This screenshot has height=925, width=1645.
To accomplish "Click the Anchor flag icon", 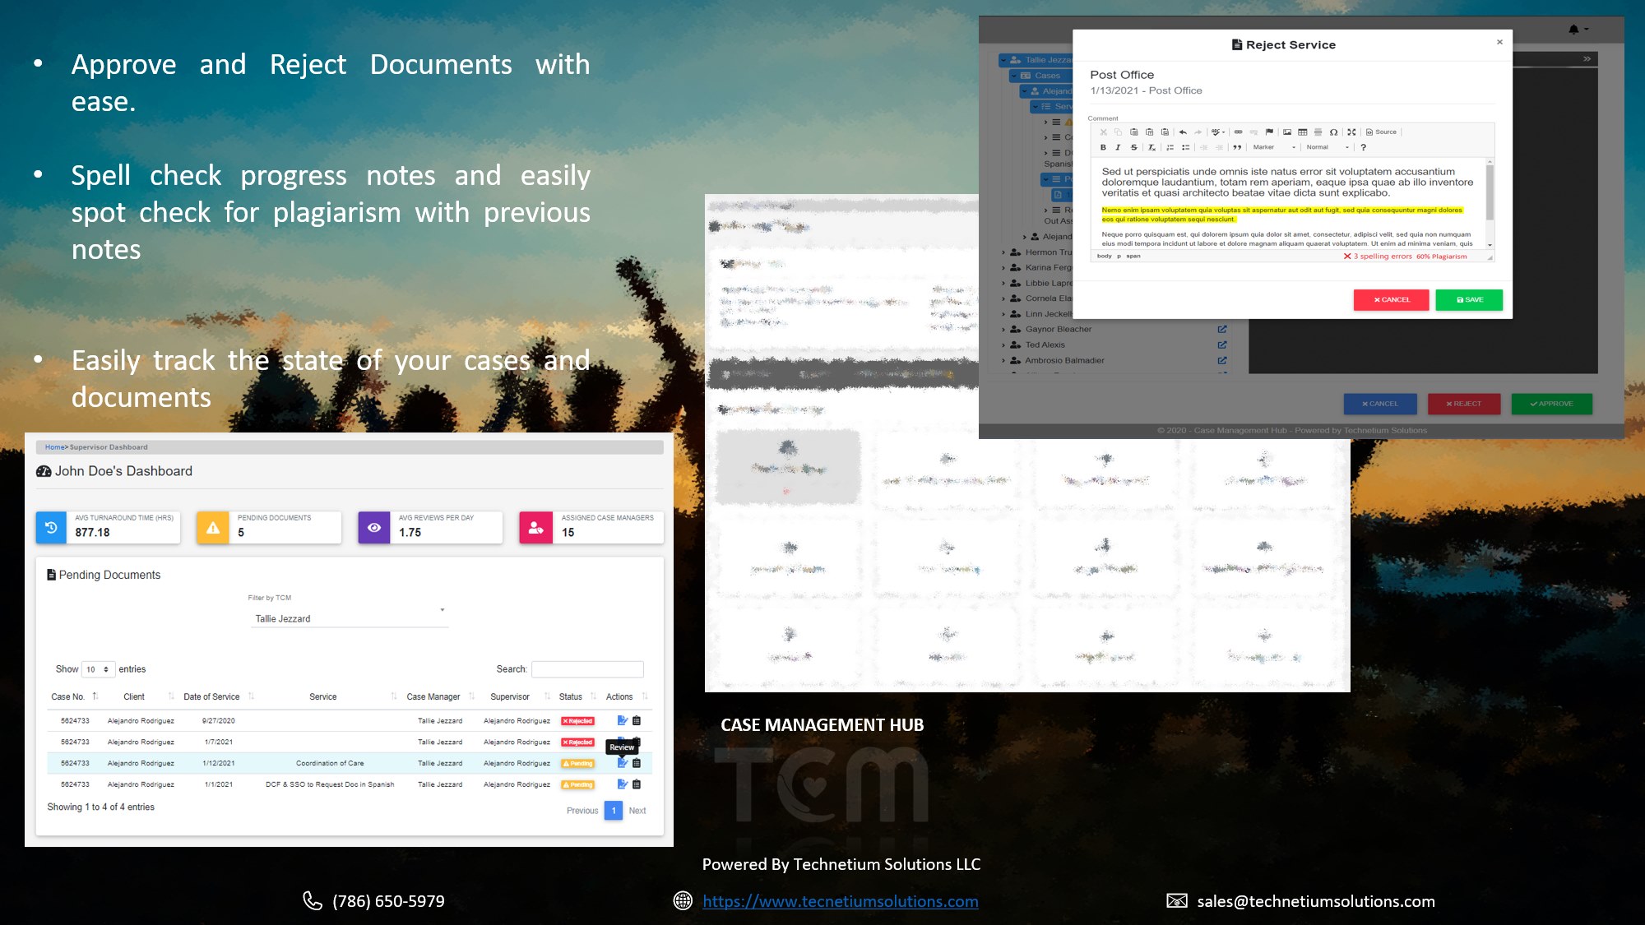I will coord(1269,132).
